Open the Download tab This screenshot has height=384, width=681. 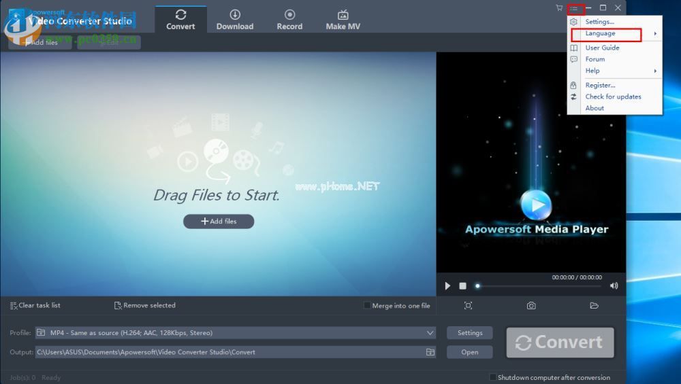point(235,20)
